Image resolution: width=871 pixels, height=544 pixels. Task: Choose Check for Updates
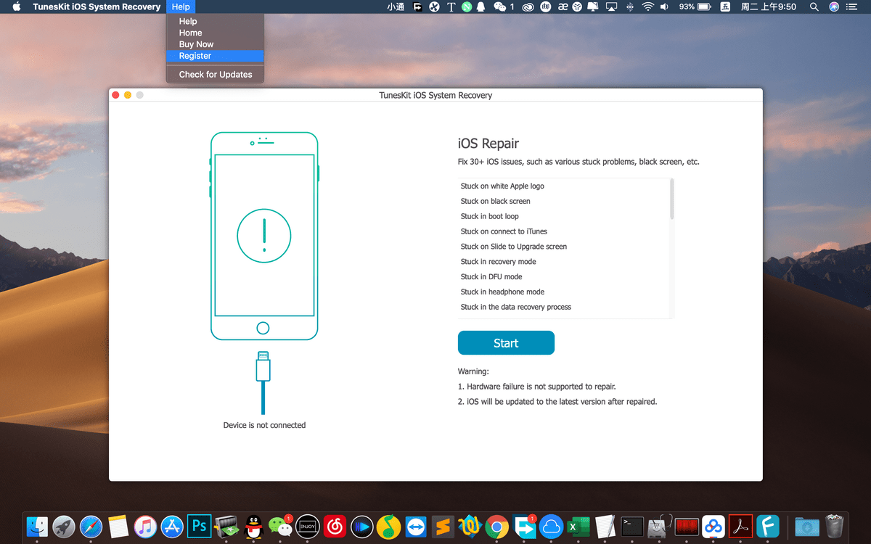215,75
